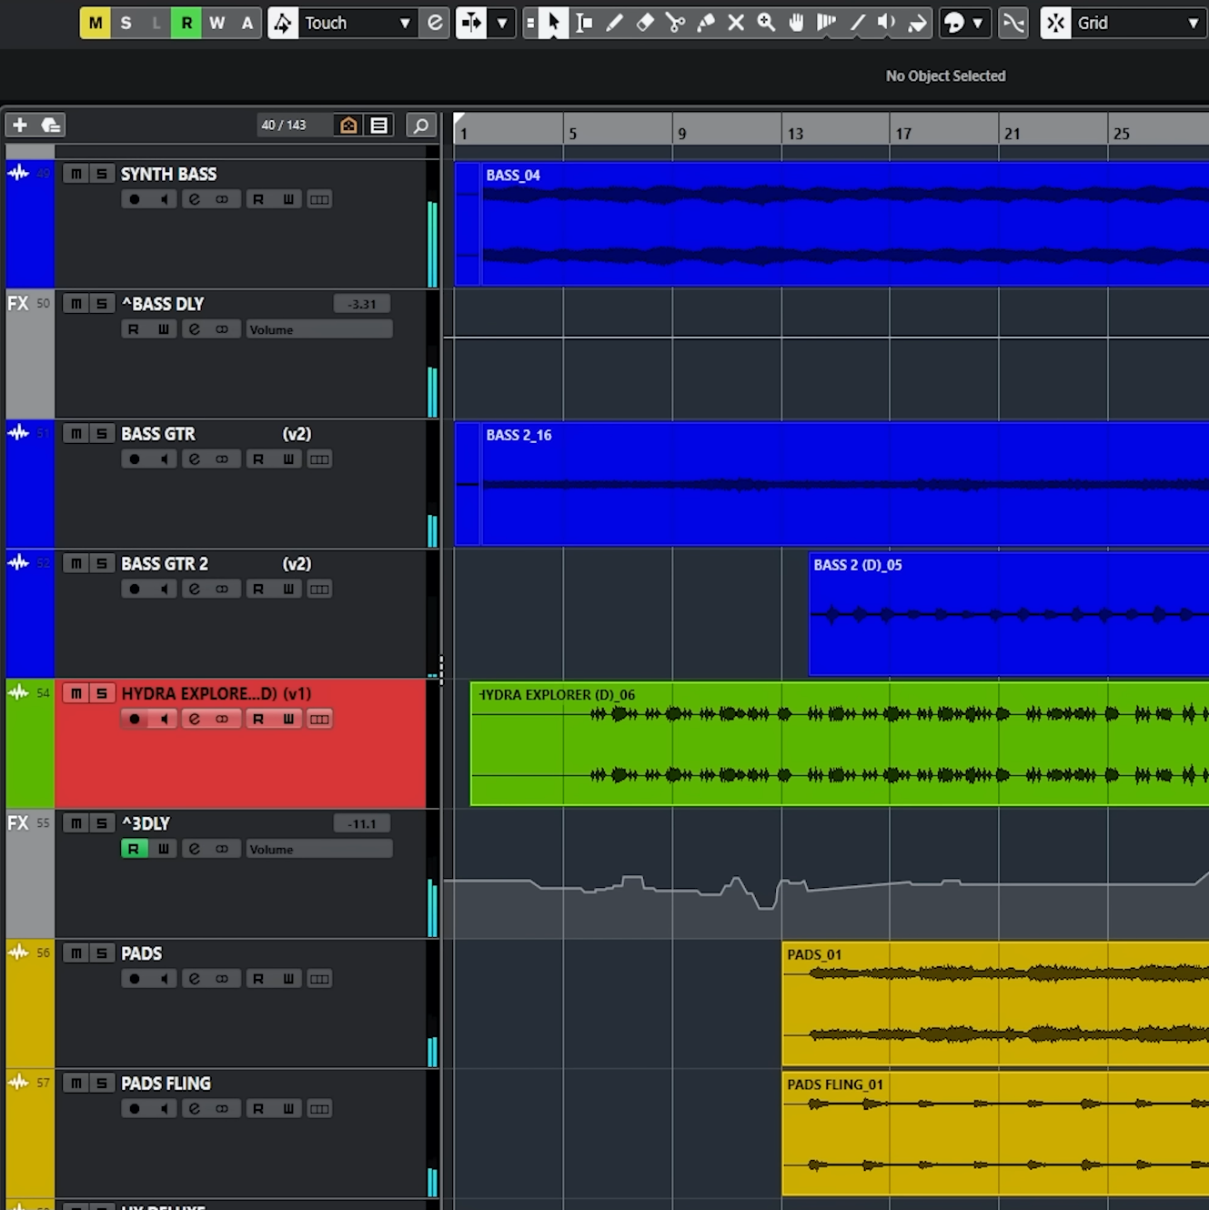This screenshot has height=1210, width=1209.
Task: Click the Add Track plus button
Action: coord(20,125)
